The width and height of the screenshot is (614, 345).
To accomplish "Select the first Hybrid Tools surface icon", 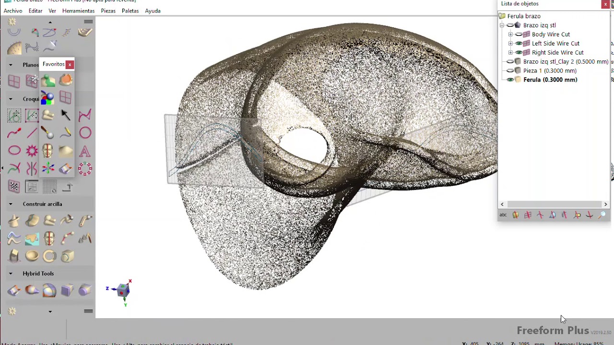I will coord(14,290).
